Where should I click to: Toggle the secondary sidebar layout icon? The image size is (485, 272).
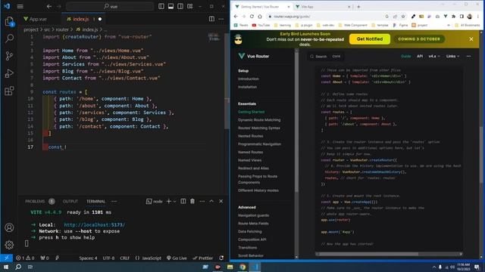click(x=180, y=6)
